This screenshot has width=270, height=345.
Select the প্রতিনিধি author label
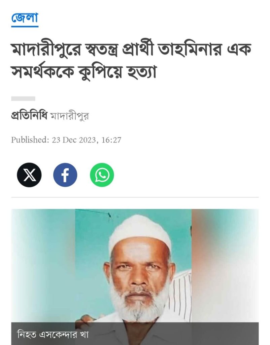[x=29, y=115]
